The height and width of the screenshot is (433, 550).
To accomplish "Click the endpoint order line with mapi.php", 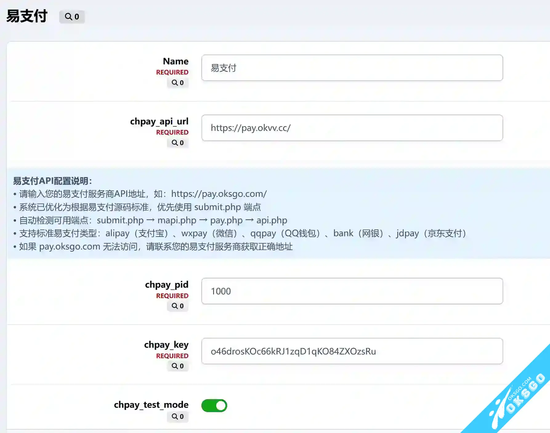I will pos(150,220).
